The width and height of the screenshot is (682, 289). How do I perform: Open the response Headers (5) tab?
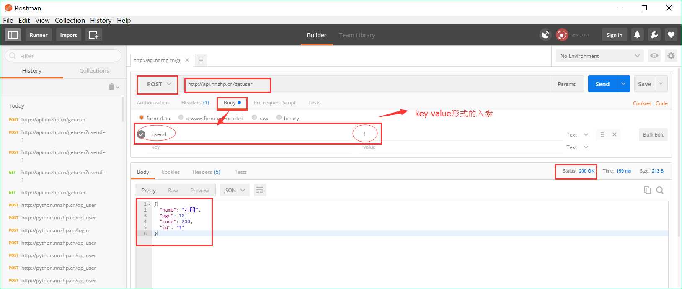coord(206,172)
